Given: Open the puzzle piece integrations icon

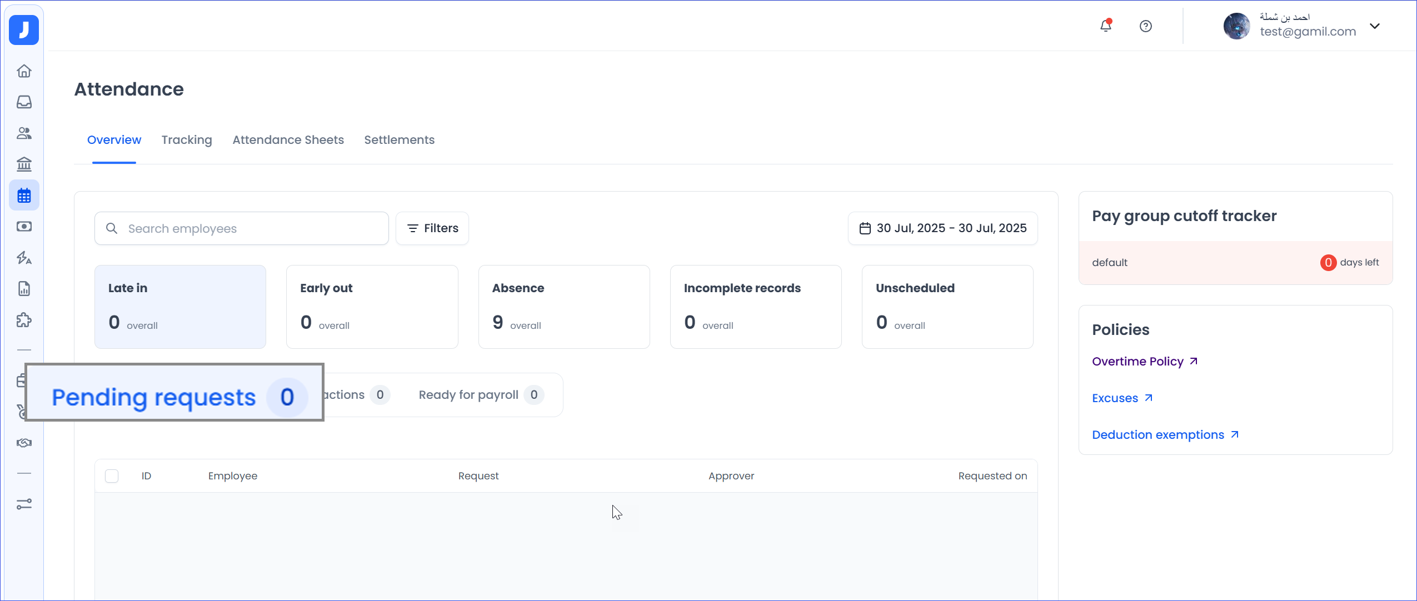Looking at the screenshot, I should (x=24, y=320).
